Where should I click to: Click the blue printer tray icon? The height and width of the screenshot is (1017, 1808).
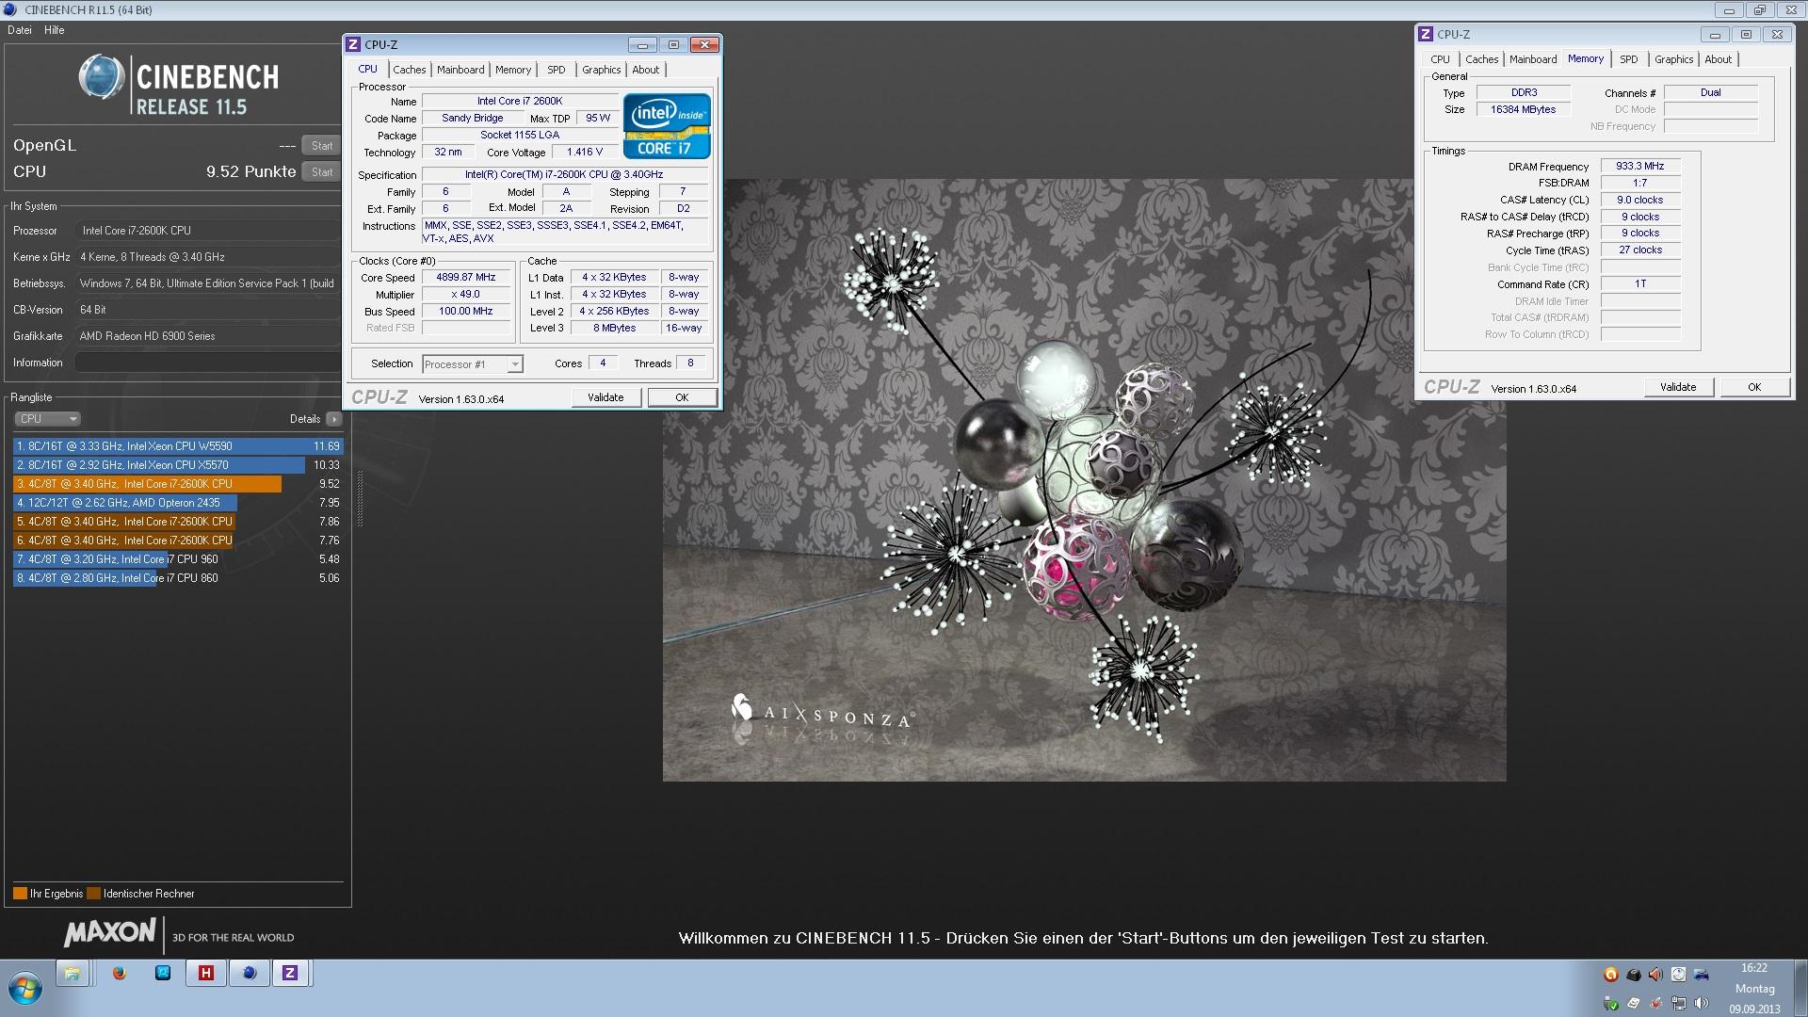pyautogui.click(x=1701, y=975)
